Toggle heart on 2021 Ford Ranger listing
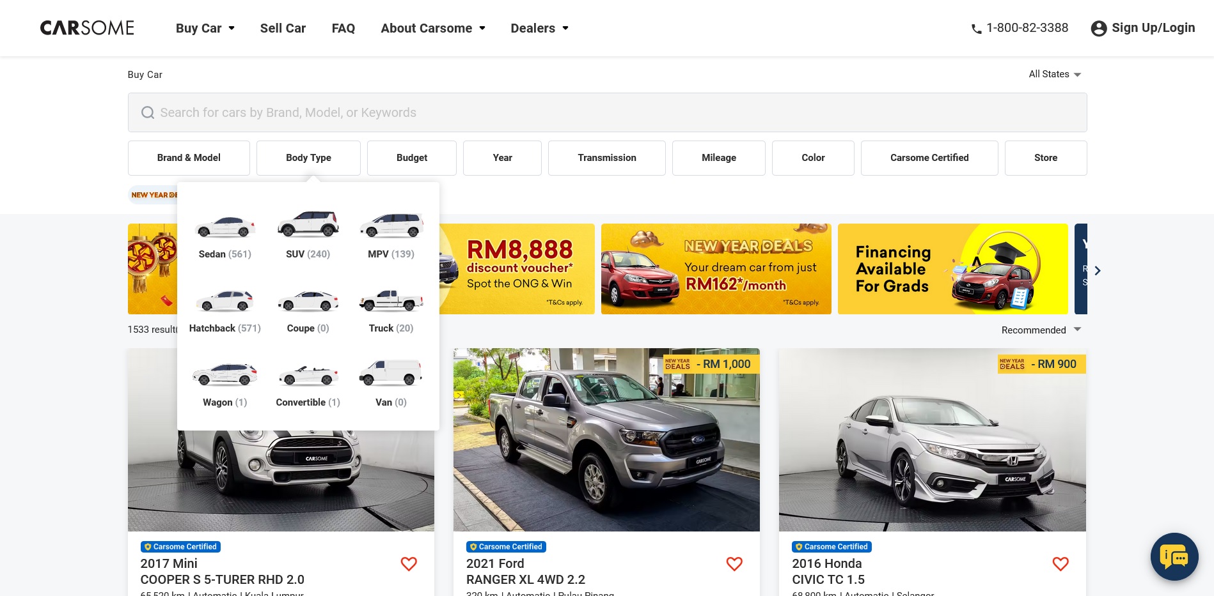The width and height of the screenshot is (1214, 596). click(734, 563)
